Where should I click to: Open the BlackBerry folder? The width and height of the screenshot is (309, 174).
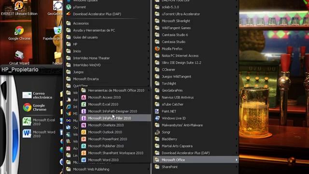point(196,139)
